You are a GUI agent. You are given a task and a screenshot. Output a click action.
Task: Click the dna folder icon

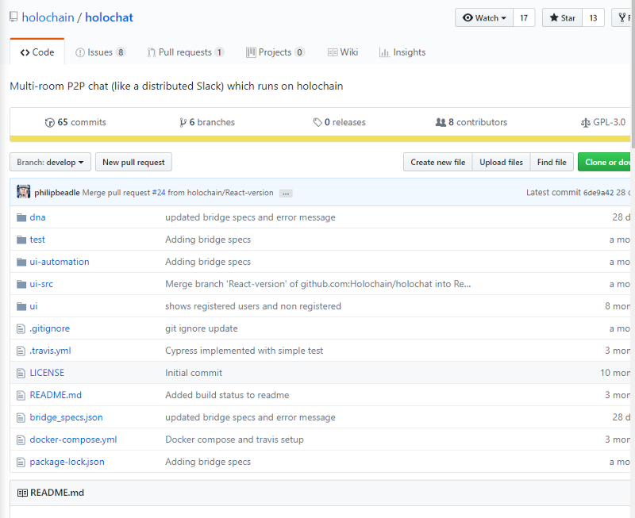pos(21,217)
